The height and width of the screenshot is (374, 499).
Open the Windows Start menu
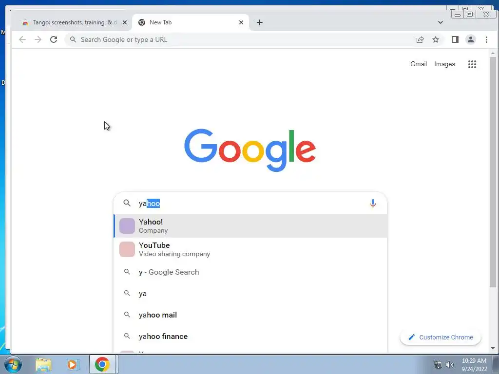coord(13,364)
